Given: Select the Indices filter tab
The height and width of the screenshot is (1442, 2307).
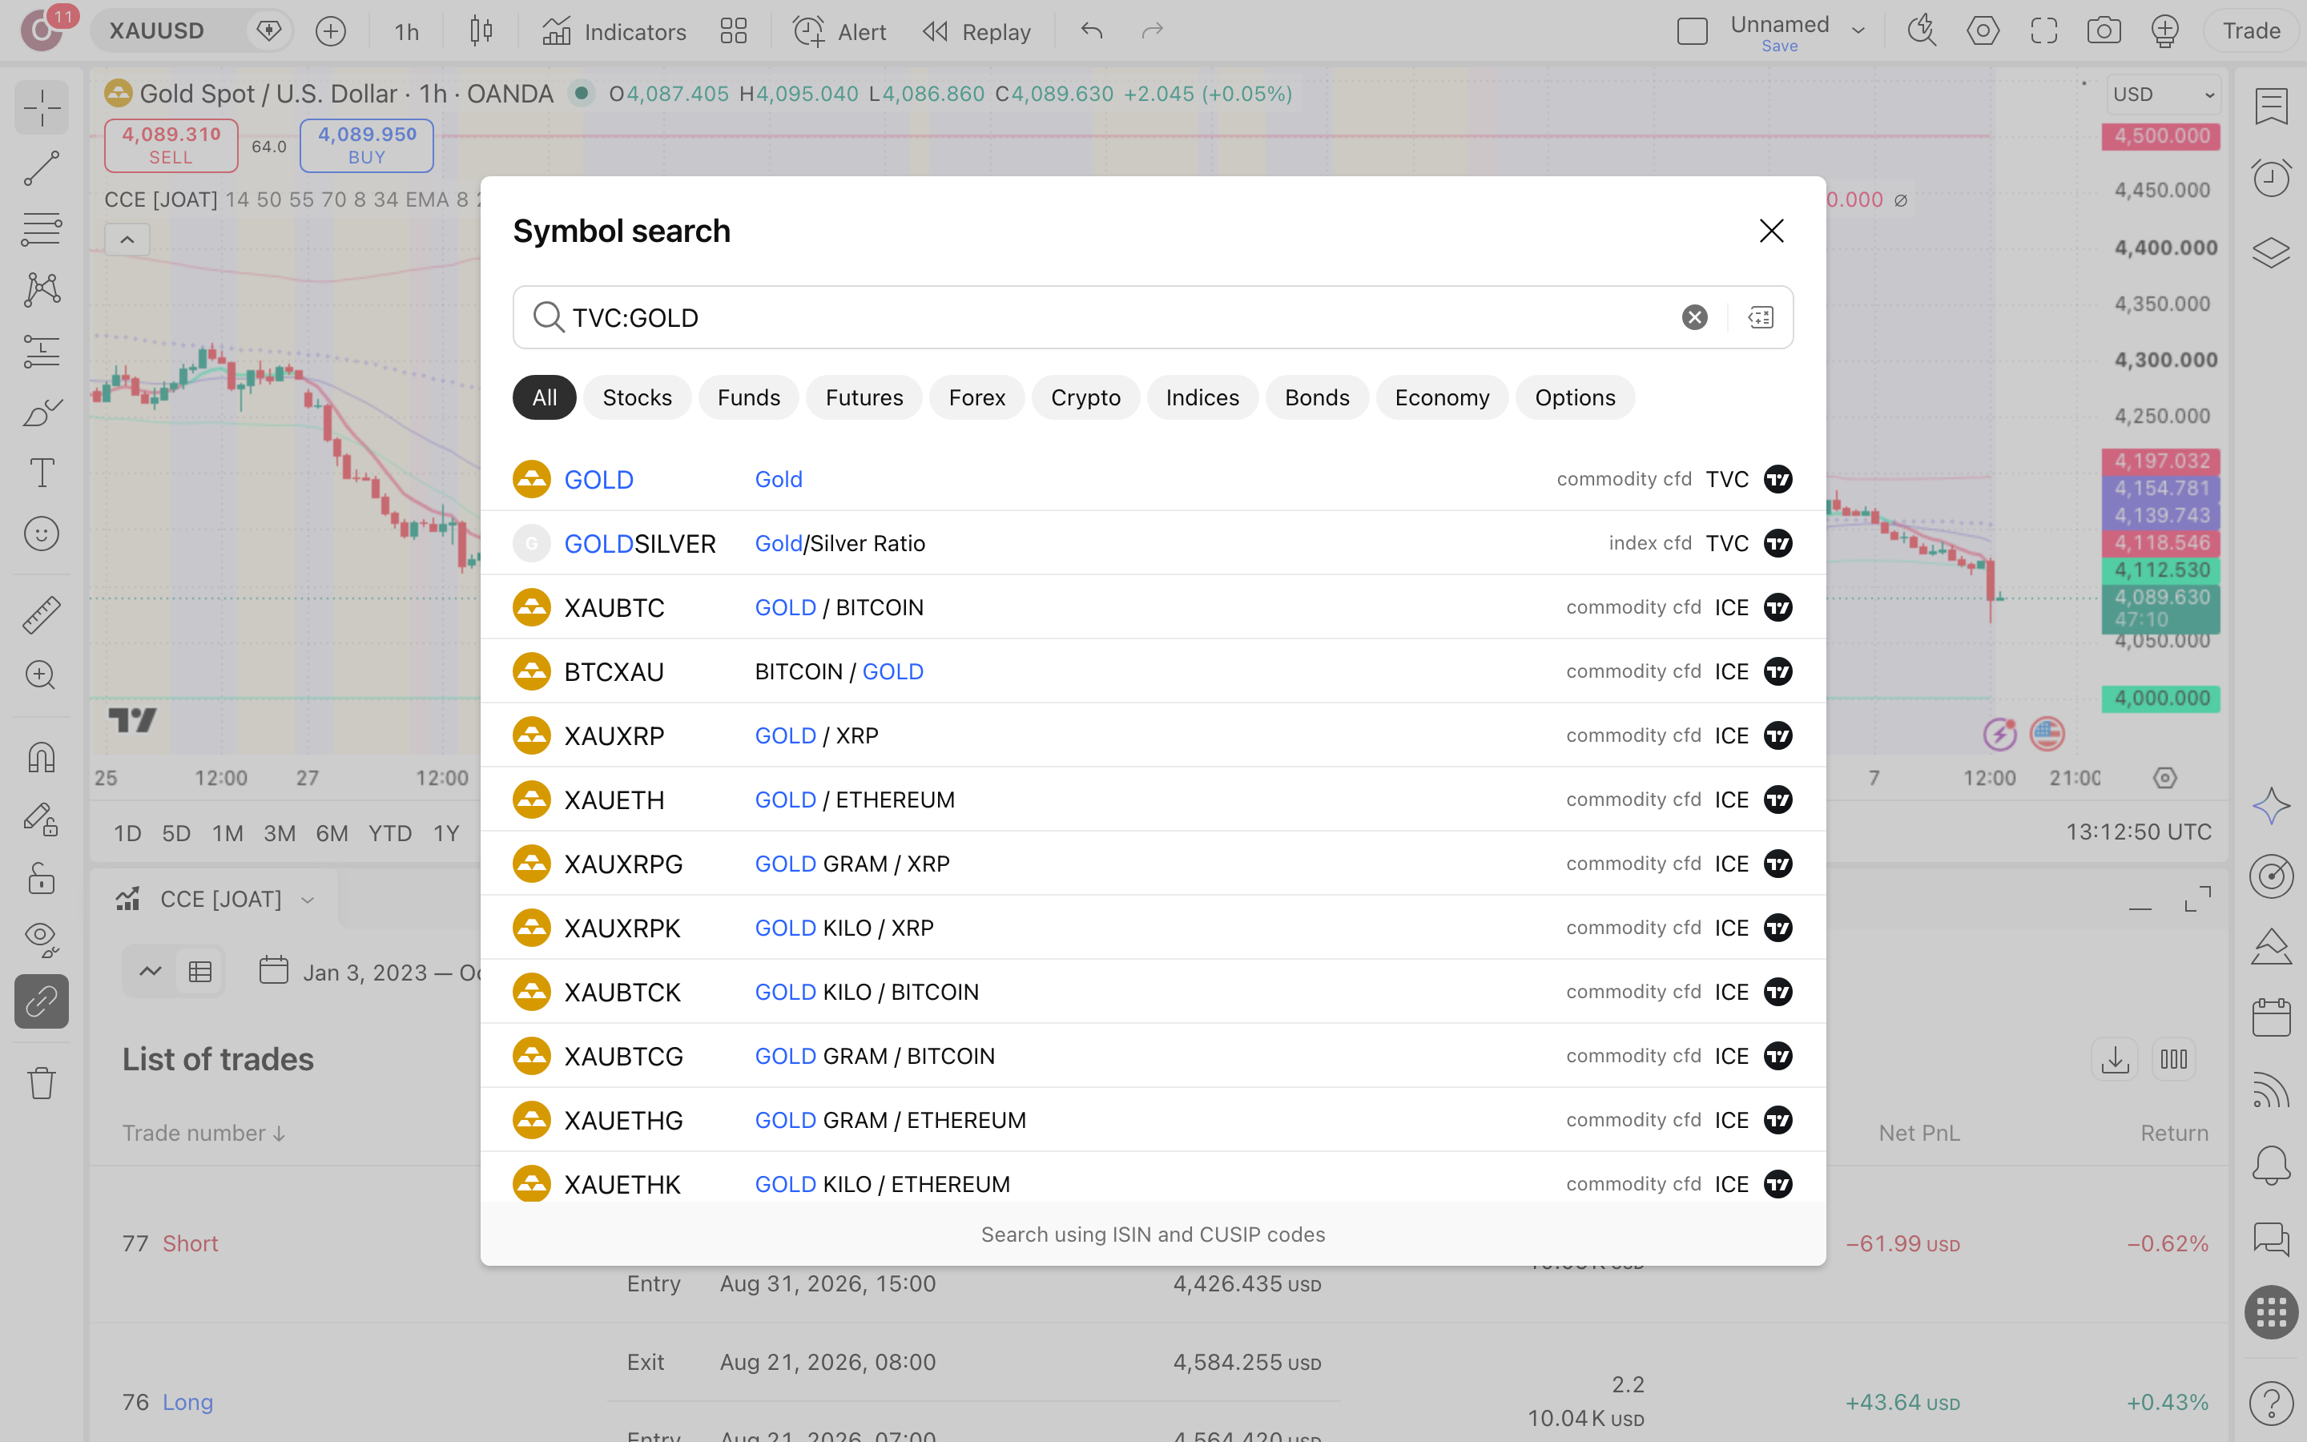Looking at the screenshot, I should click(1202, 397).
